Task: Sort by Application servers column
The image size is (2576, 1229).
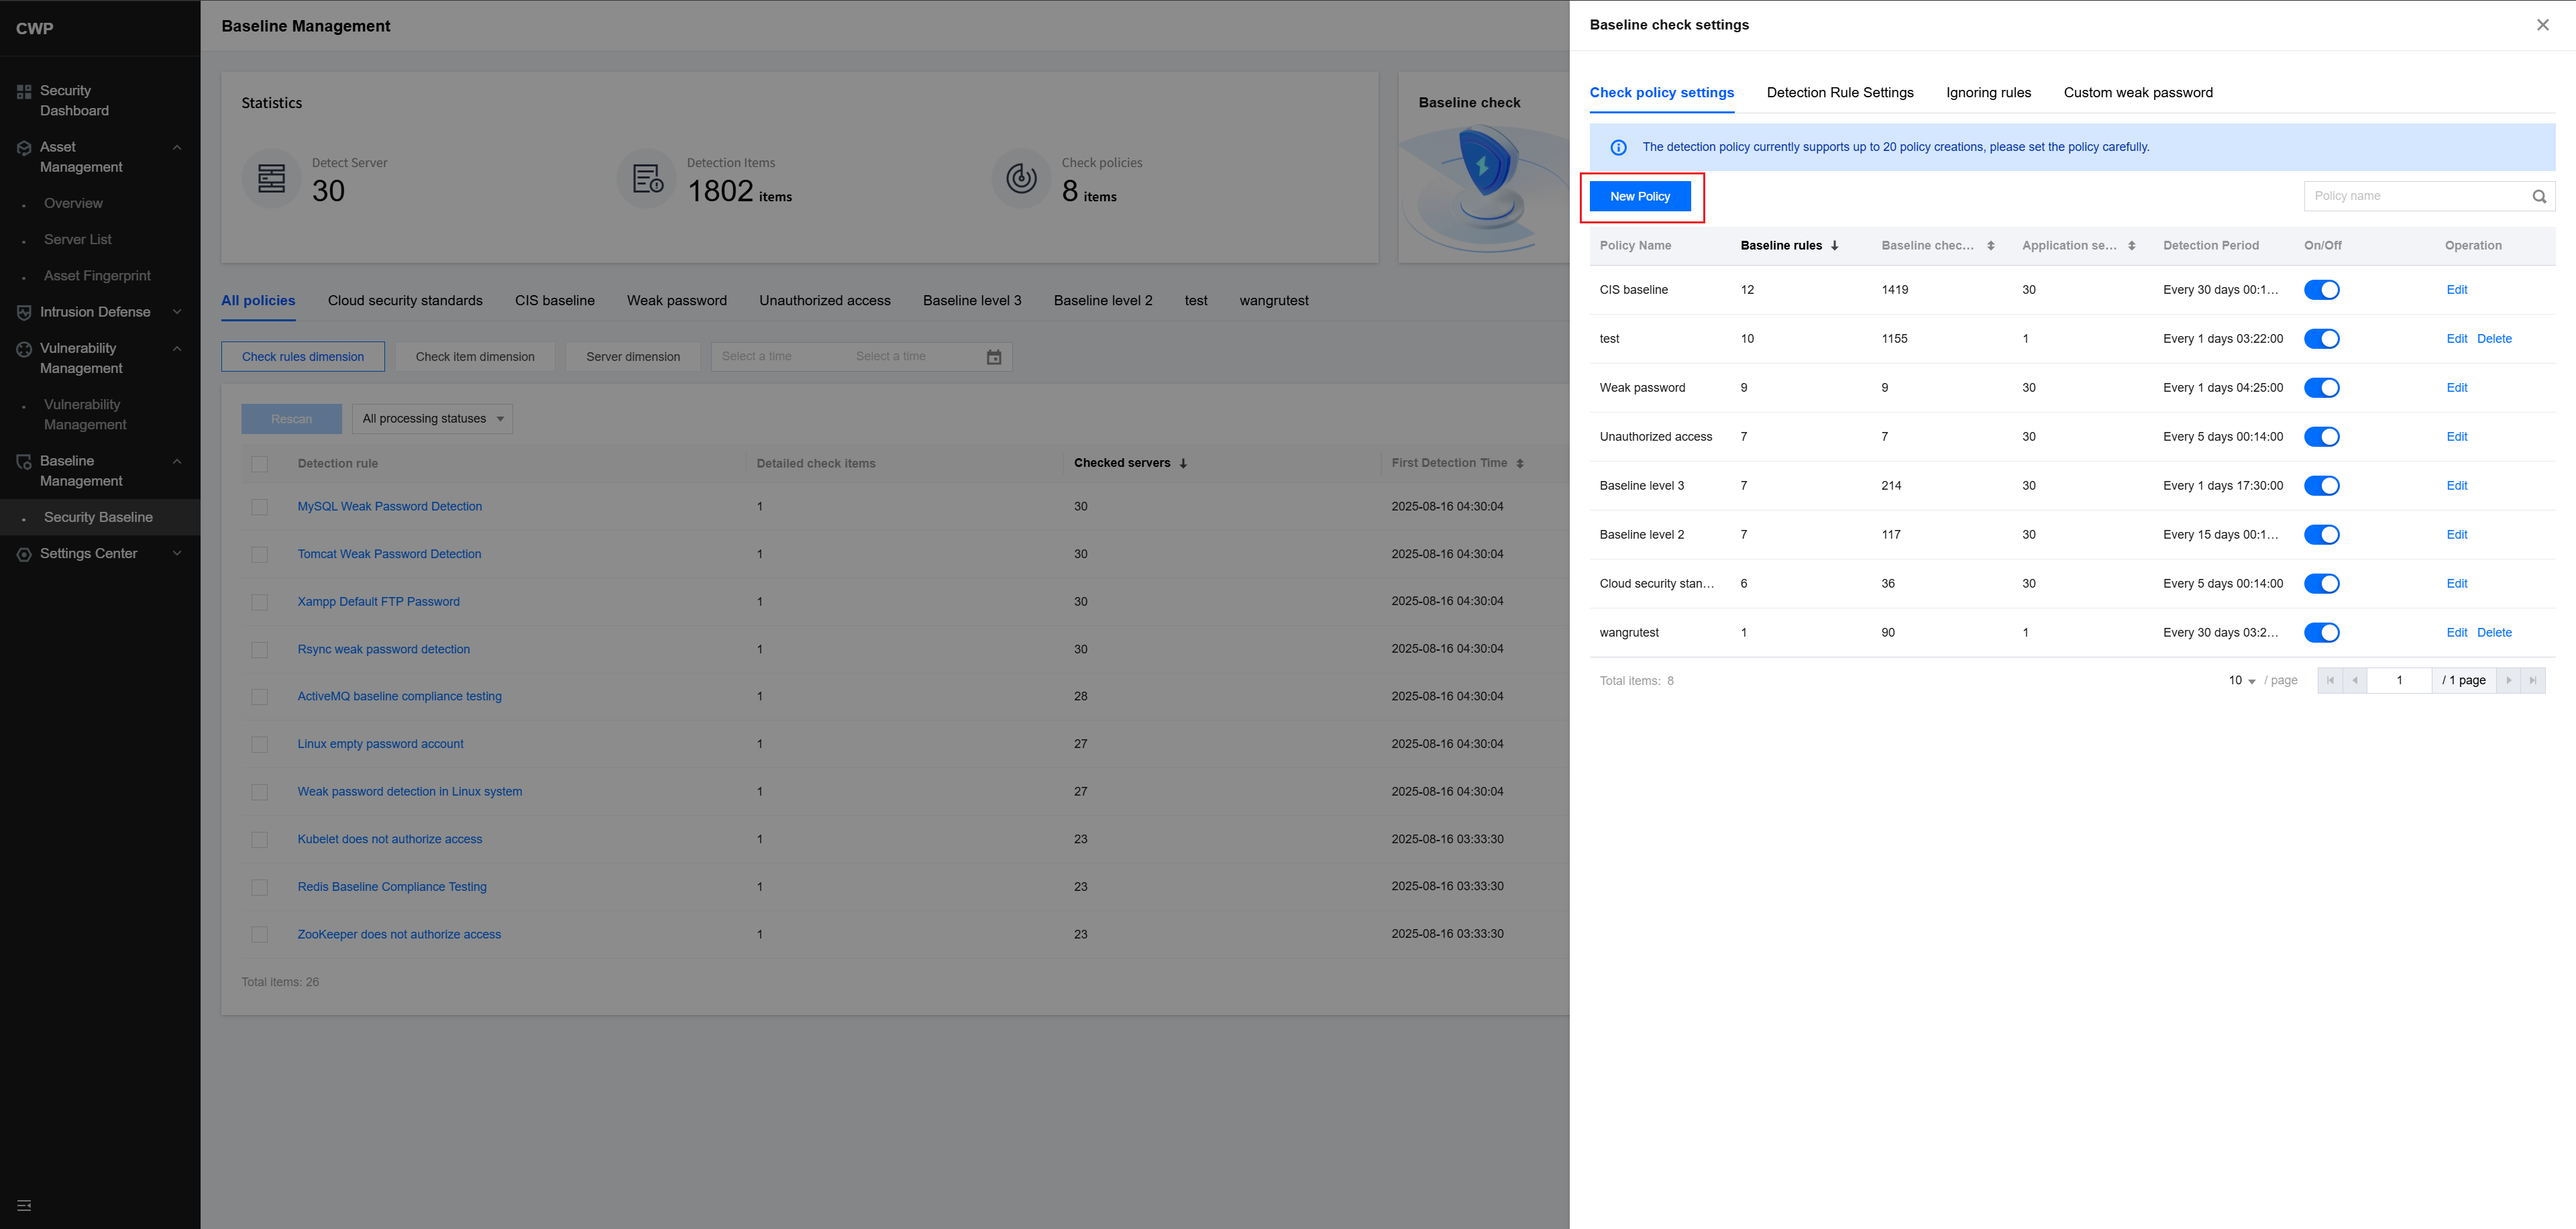Action: [2132, 246]
